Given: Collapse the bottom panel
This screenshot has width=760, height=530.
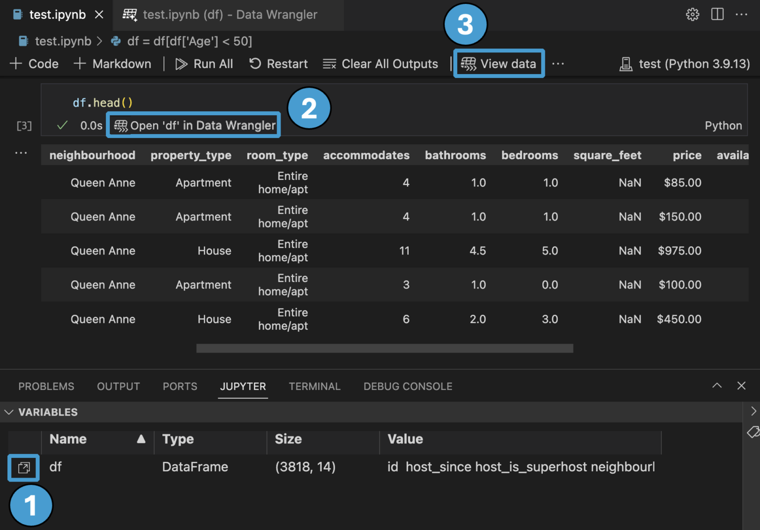Looking at the screenshot, I should tap(716, 386).
